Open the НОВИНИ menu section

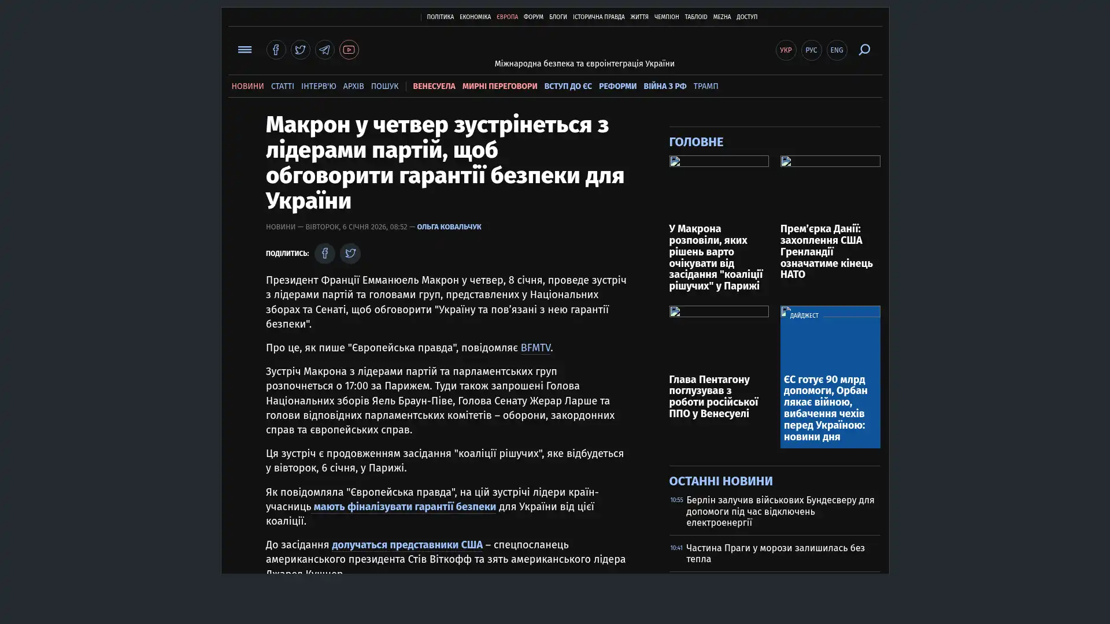247,86
